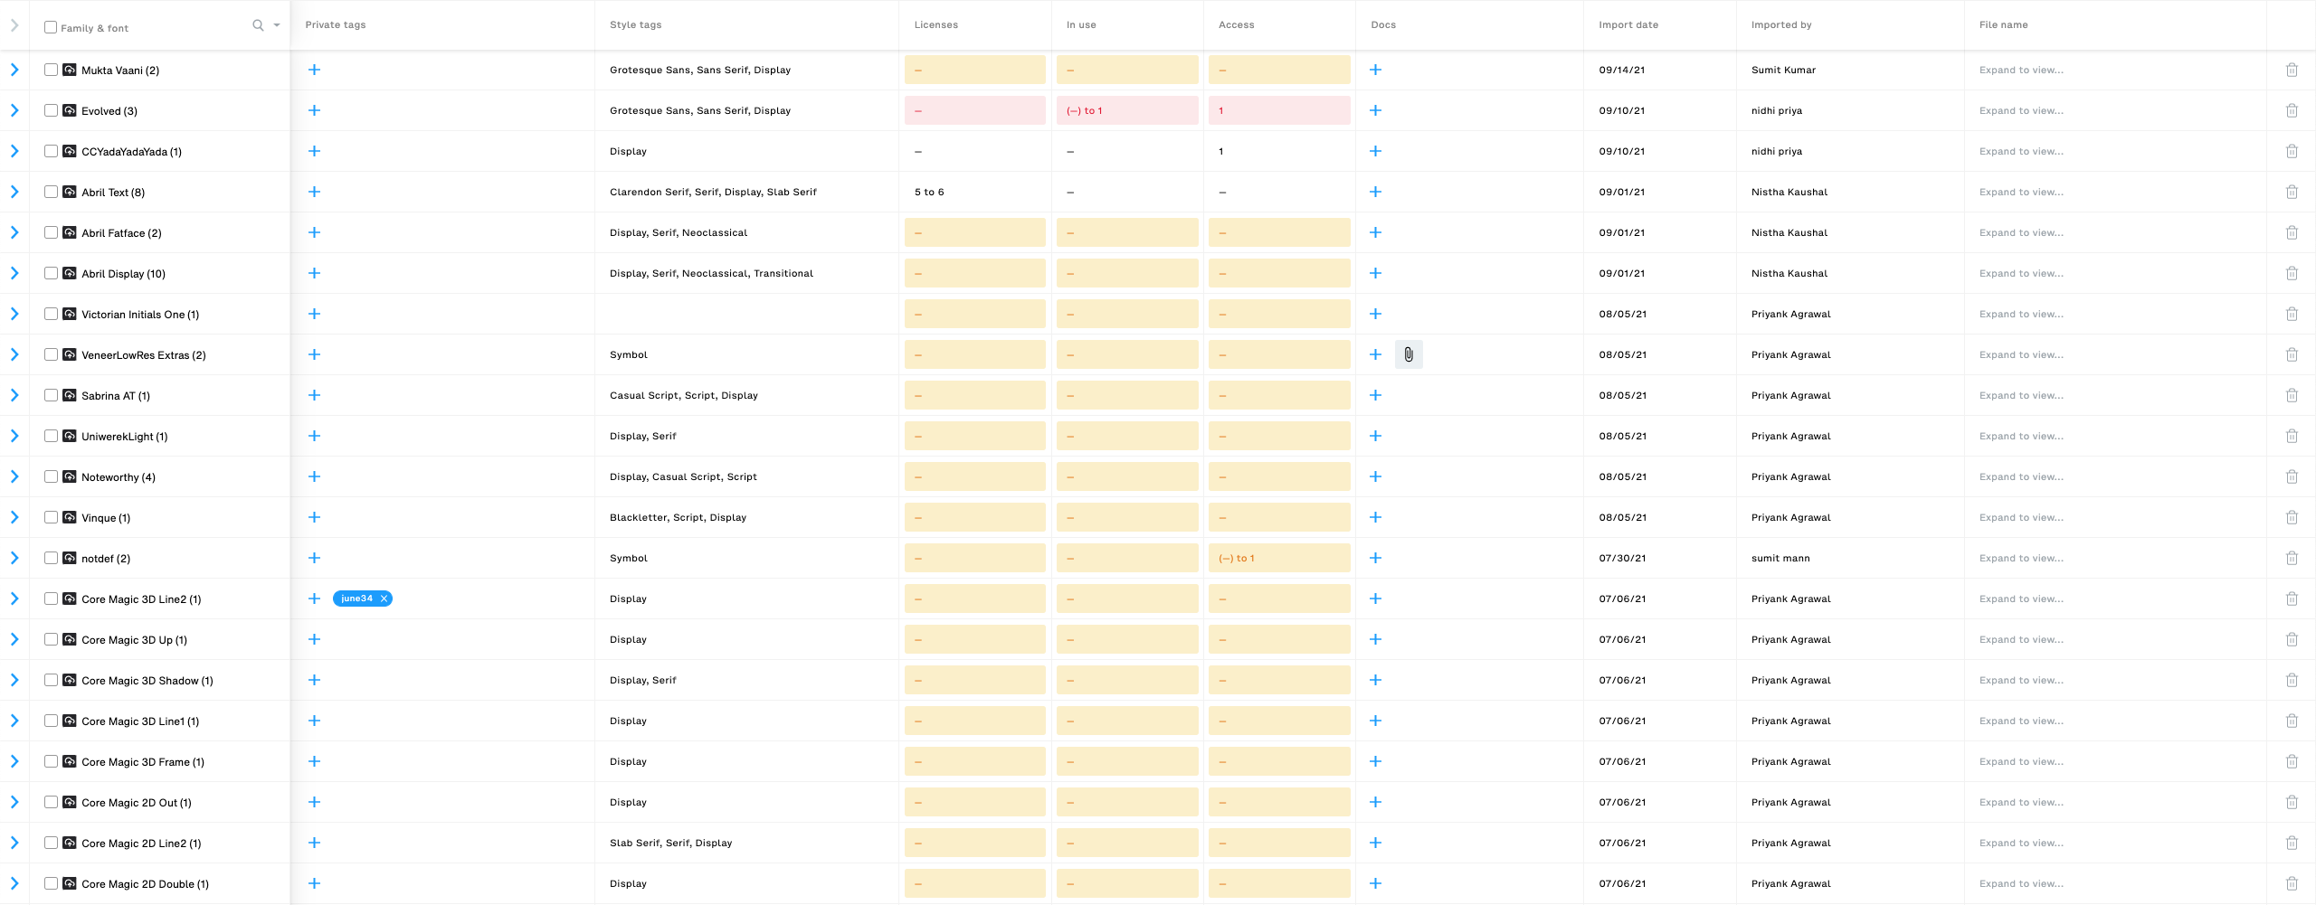The image size is (2316, 905).
Task: Add document to notdef row
Action: pos(1375,558)
